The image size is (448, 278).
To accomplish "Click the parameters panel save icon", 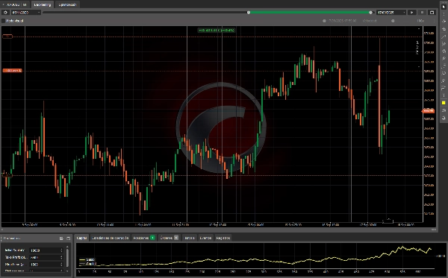I will tap(61, 238).
